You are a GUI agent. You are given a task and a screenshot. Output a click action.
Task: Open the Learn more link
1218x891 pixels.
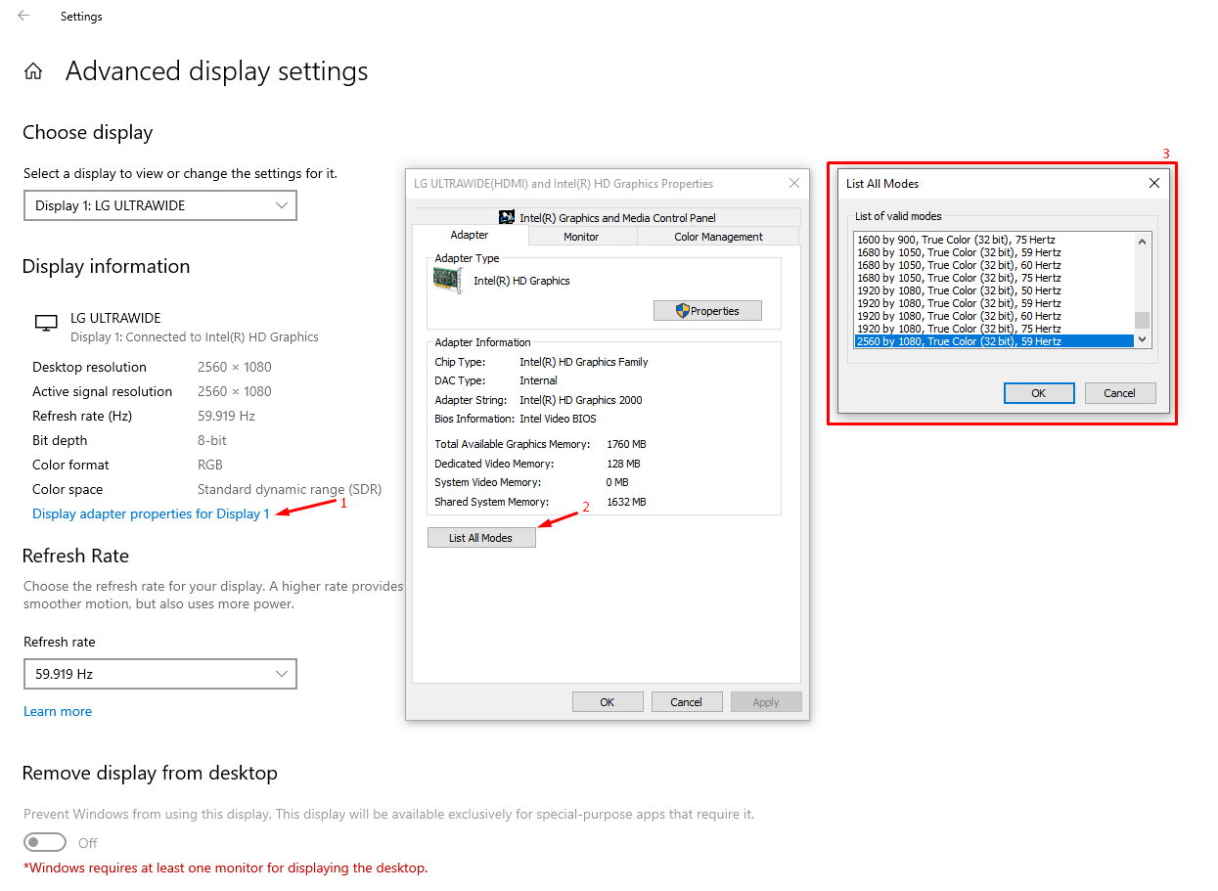click(58, 711)
